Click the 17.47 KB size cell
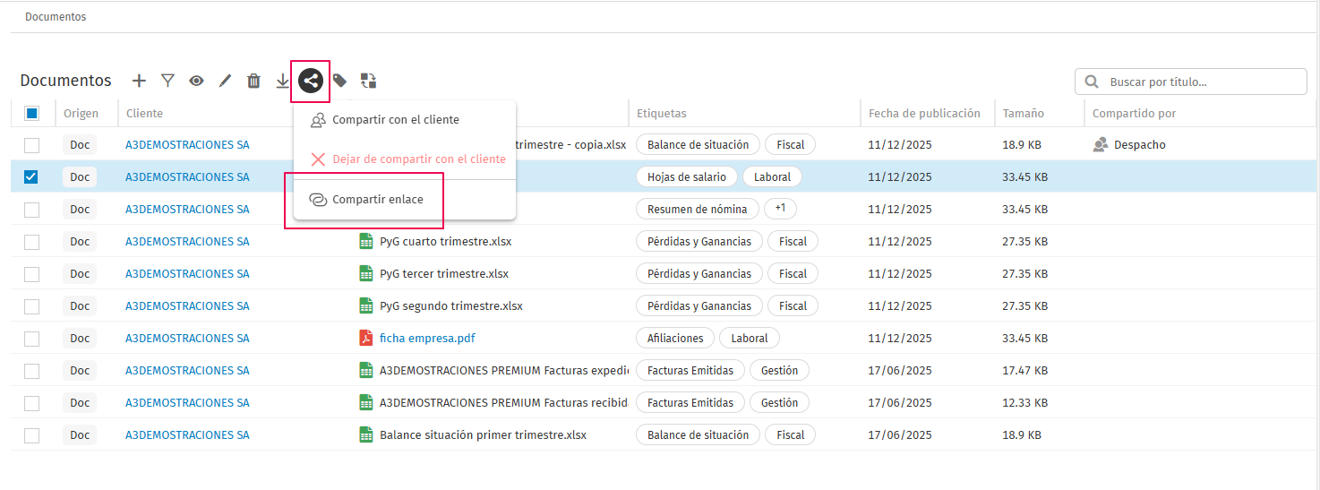The height and width of the screenshot is (490, 1320). 1024,370
